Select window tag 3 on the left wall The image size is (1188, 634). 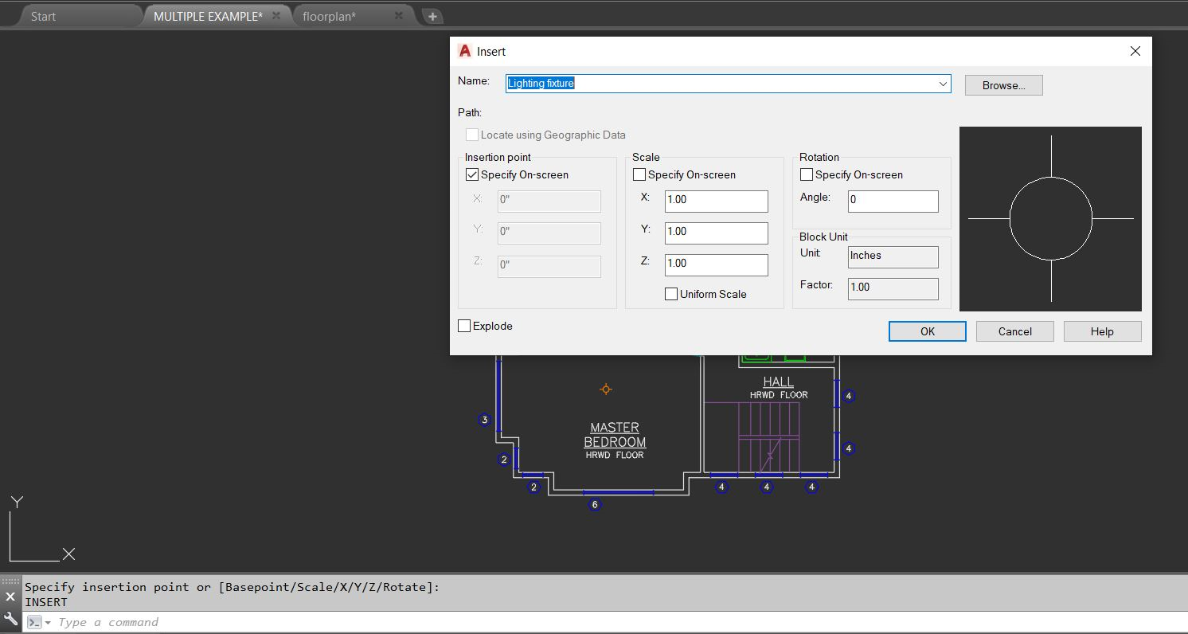coord(484,420)
